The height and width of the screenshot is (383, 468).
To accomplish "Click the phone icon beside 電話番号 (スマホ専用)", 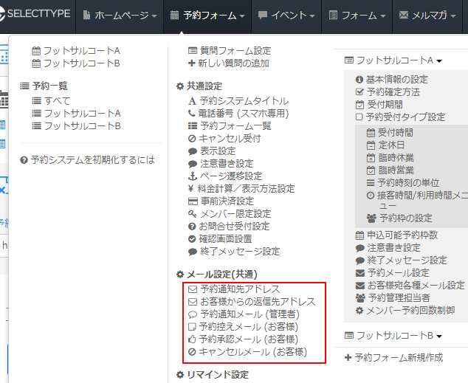I will (x=193, y=114).
